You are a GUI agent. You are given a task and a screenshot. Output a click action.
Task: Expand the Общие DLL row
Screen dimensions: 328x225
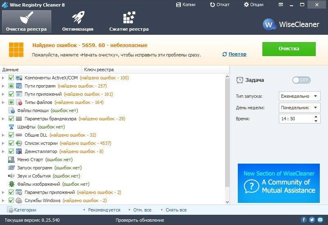(x=3, y=135)
